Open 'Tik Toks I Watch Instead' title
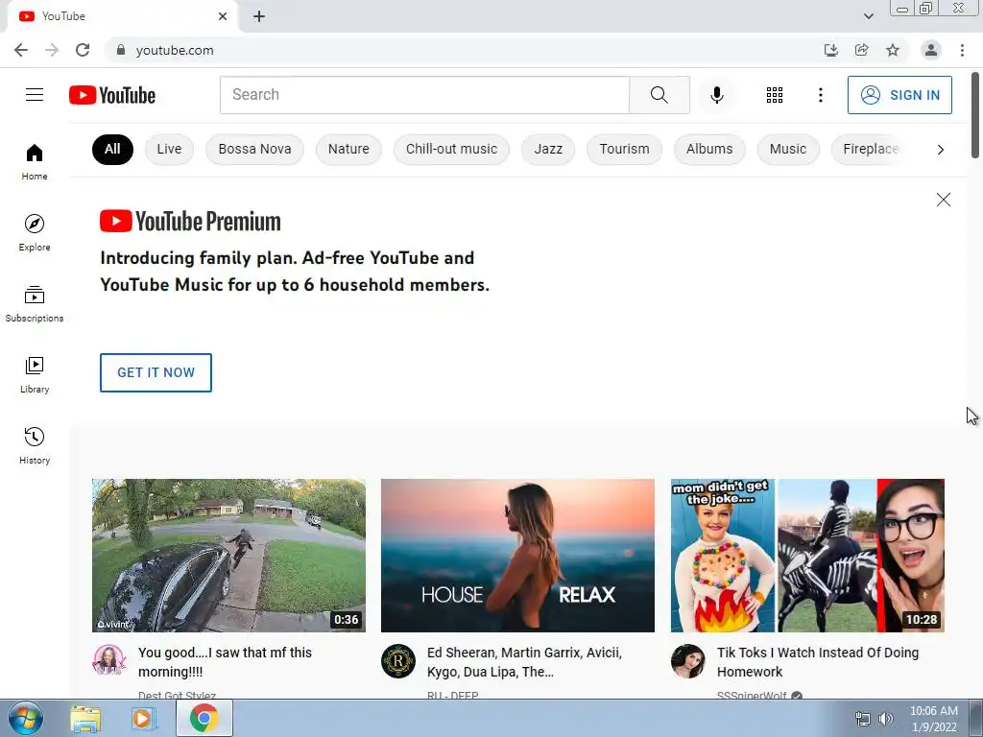 click(x=818, y=662)
